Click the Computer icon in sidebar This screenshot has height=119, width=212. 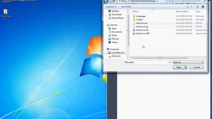point(108,49)
